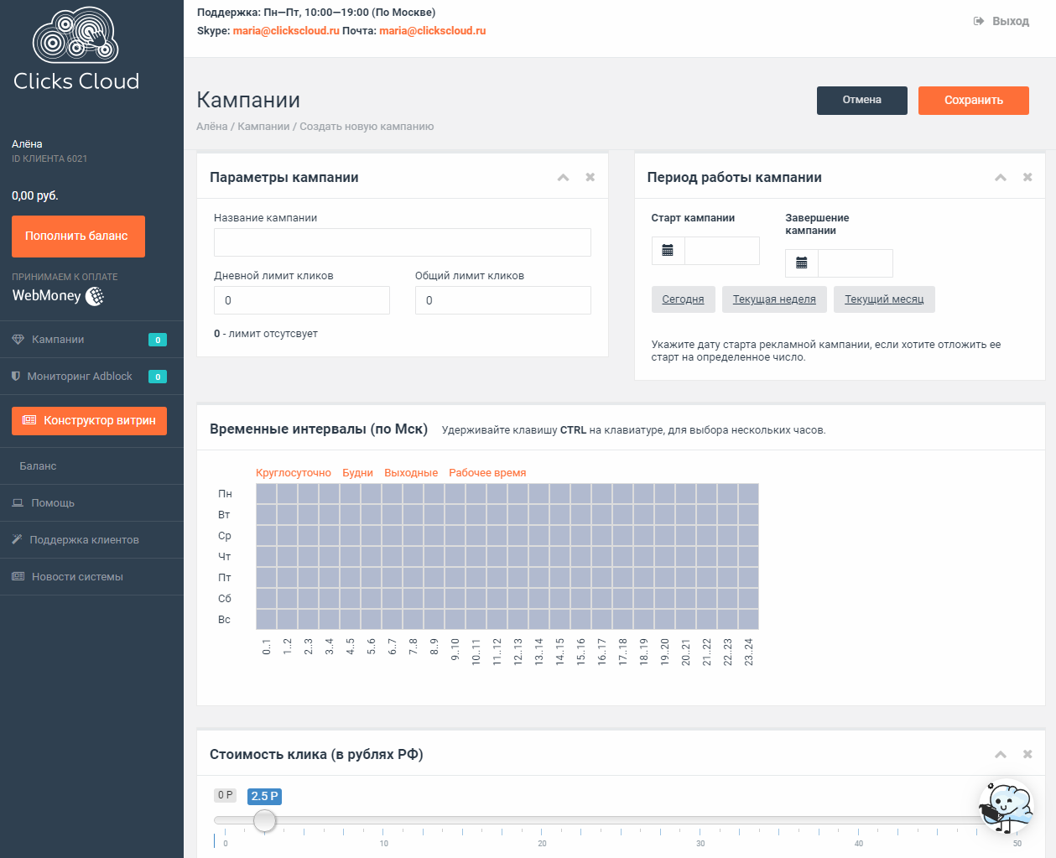Select the Круглосуточно time preset

294,473
